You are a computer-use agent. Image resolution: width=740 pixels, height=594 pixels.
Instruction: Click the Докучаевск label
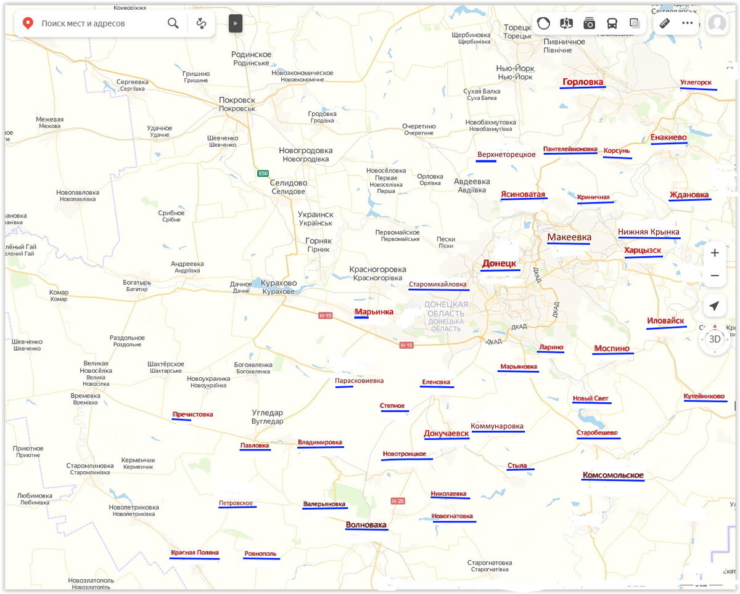(x=446, y=433)
